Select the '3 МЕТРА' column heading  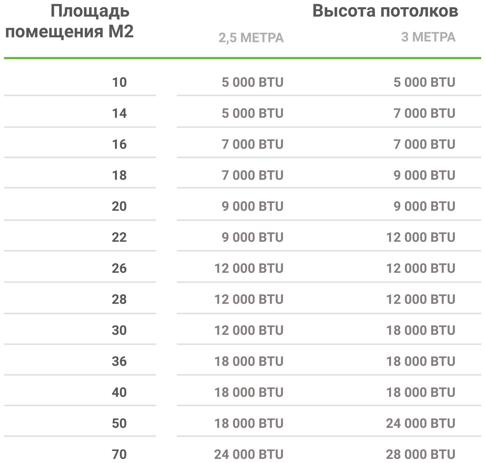(428, 37)
